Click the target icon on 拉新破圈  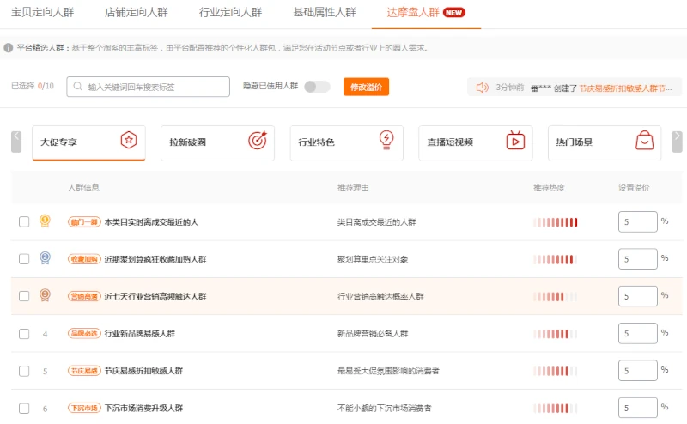tap(258, 140)
